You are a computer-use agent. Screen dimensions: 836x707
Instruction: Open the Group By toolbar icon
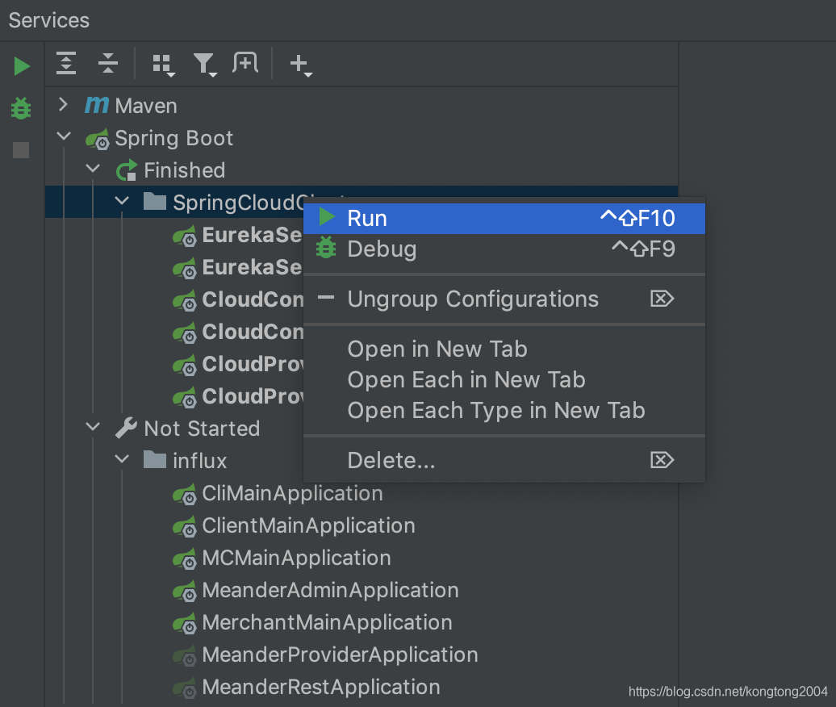click(x=164, y=65)
